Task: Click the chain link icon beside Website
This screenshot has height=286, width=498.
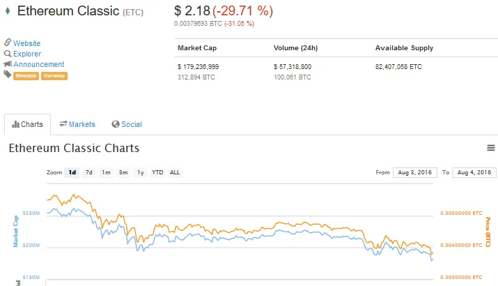Action: [8, 42]
